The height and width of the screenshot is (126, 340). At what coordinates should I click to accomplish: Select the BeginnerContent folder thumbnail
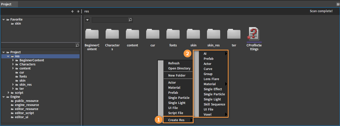pyautogui.click(x=92, y=34)
